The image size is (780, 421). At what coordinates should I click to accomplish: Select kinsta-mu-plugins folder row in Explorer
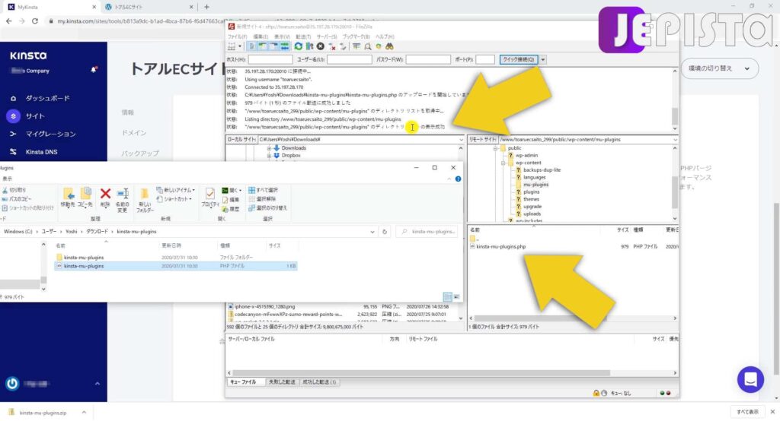pos(176,258)
